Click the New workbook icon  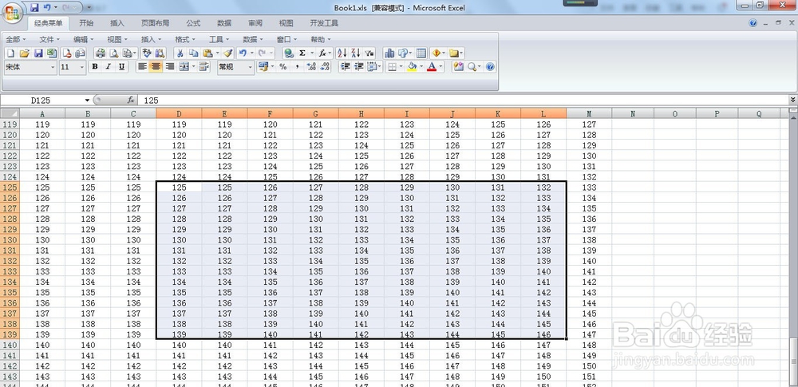(10, 53)
